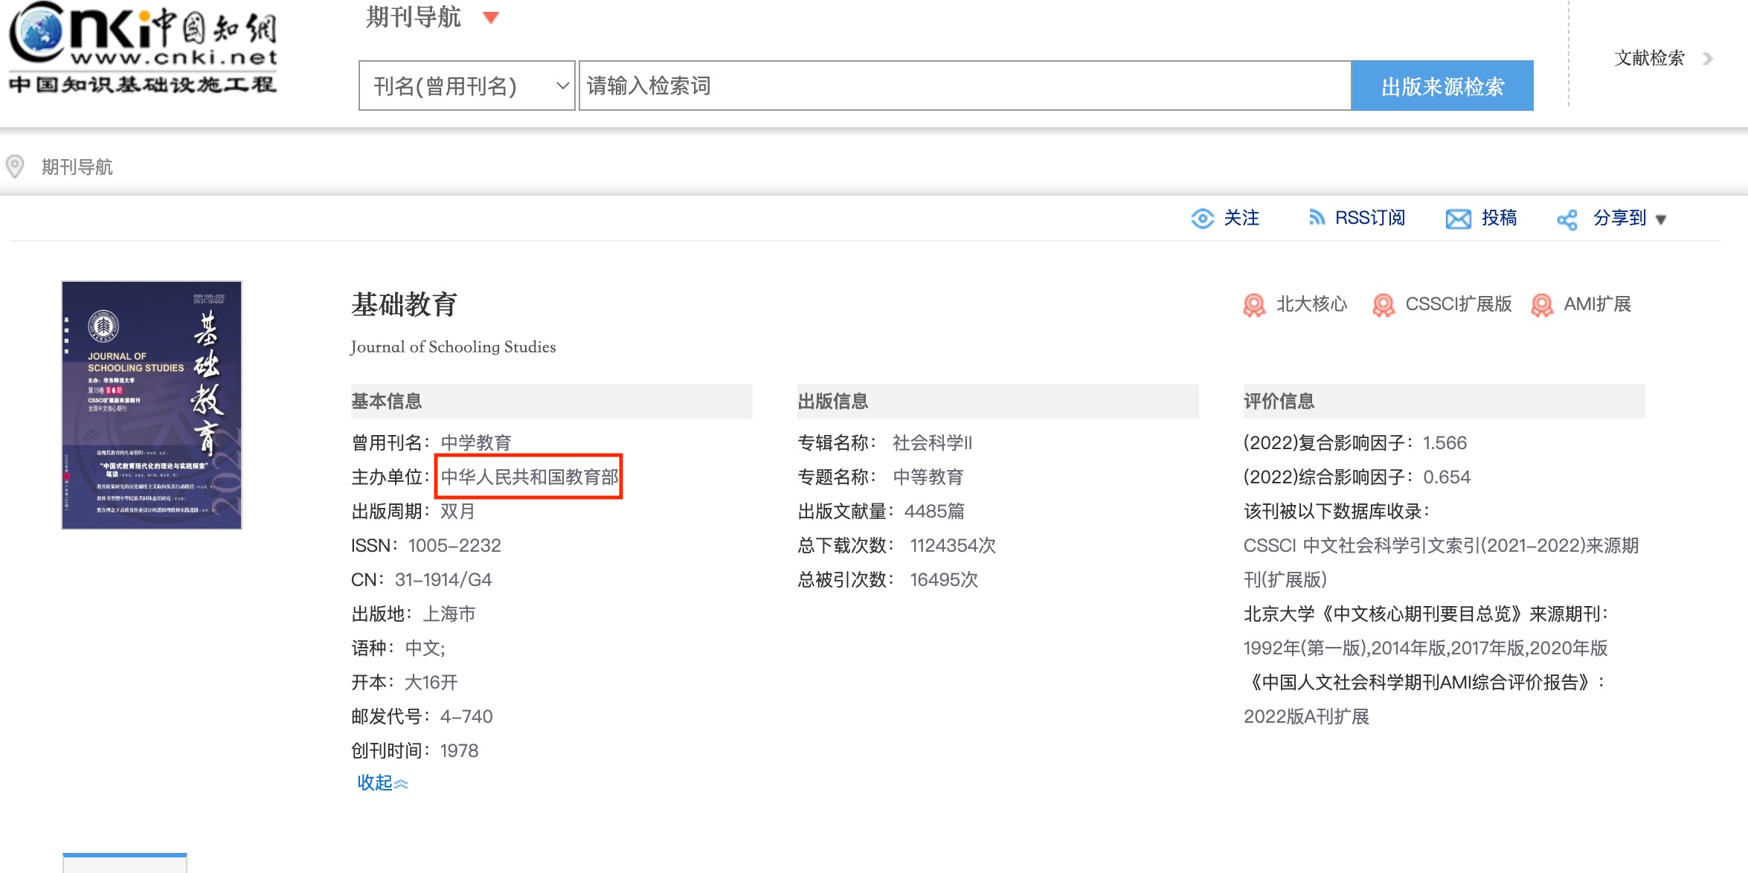Click the 基础教育 journal cover thumbnail
Image resolution: width=1748 pixels, height=873 pixels.
[152, 405]
